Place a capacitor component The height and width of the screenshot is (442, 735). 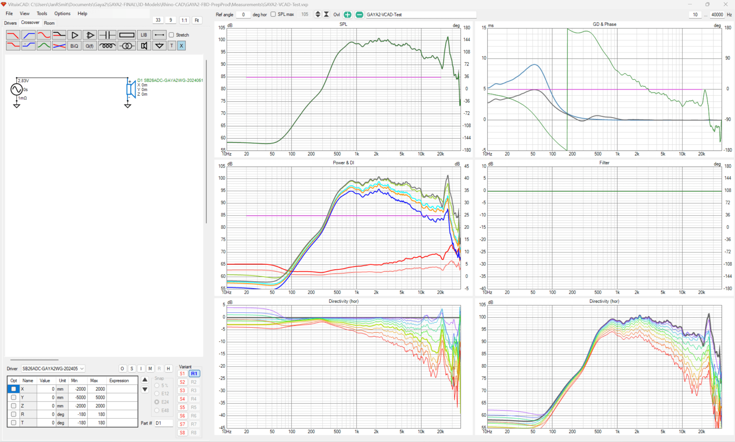107,35
